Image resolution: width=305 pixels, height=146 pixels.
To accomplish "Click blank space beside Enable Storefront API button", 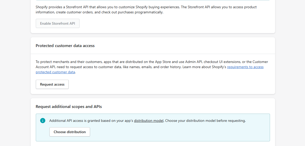I will (x=165, y=23).
